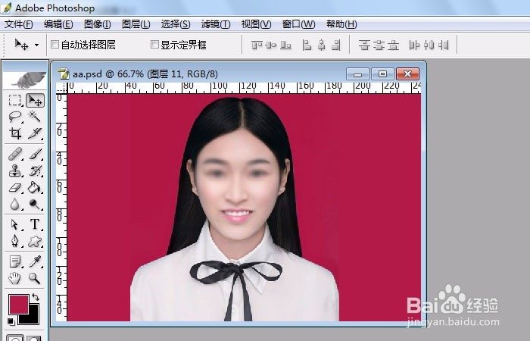Reset to default foreground/background colors
530x341 pixels.
click(x=11, y=321)
